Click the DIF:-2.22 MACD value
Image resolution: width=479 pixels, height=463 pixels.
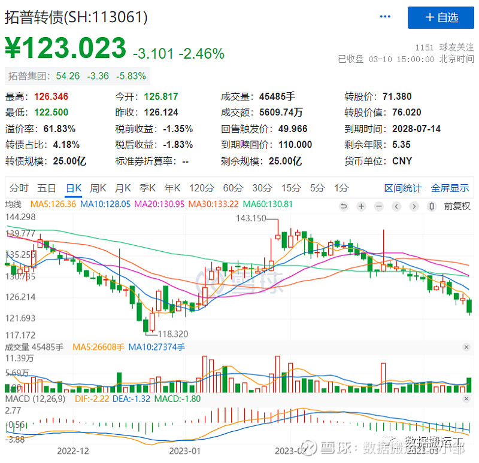tap(92, 398)
